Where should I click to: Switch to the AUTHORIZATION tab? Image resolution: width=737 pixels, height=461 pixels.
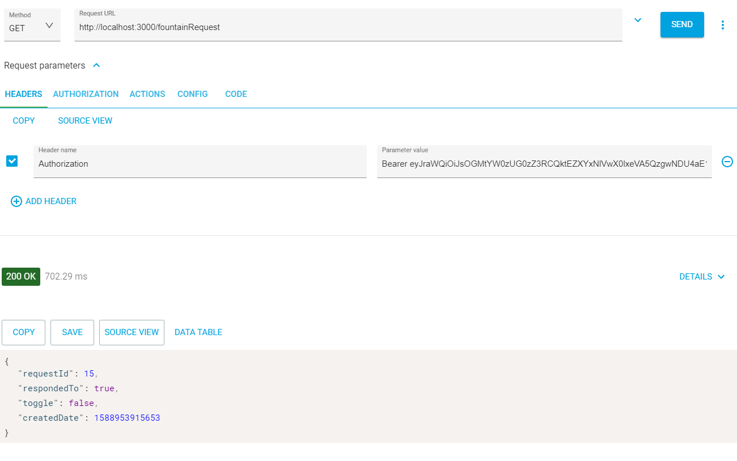pyautogui.click(x=86, y=94)
